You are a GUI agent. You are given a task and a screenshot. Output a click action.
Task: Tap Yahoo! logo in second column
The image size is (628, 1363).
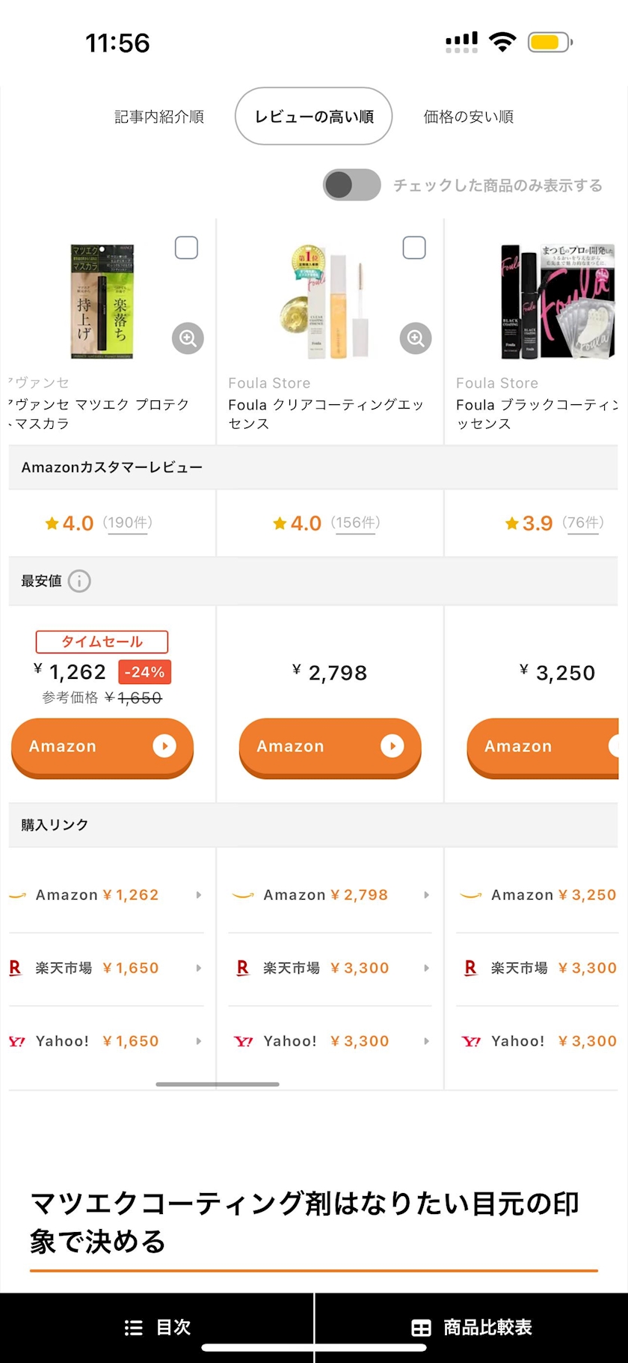(243, 1041)
